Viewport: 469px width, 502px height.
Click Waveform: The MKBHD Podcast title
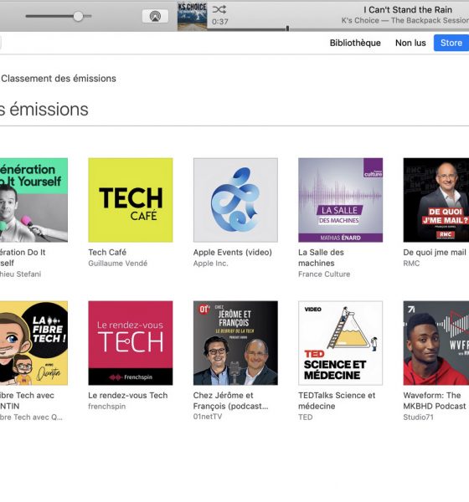(x=435, y=401)
